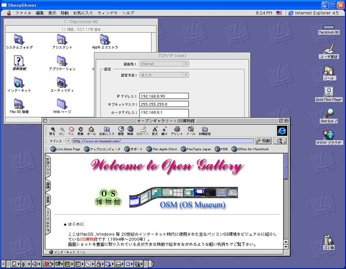
Task: Open システムフォルダ in Macintosh HD window
Action: pyautogui.click(x=19, y=42)
